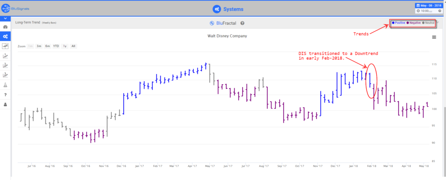The width and height of the screenshot is (446, 180).
Task: Open the boxed line-chart sidebar icon
Action: [x=5, y=46]
